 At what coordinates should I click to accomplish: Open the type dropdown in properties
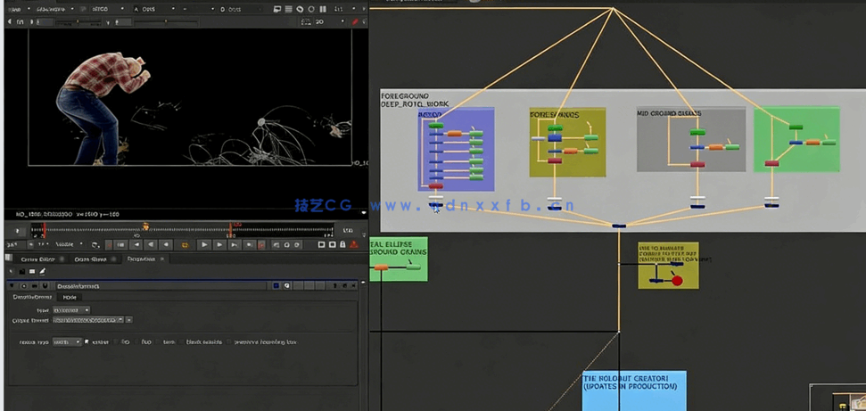point(70,309)
